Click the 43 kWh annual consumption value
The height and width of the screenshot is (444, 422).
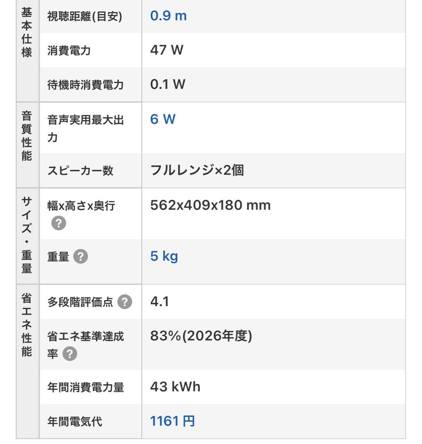[x=176, y=387]
